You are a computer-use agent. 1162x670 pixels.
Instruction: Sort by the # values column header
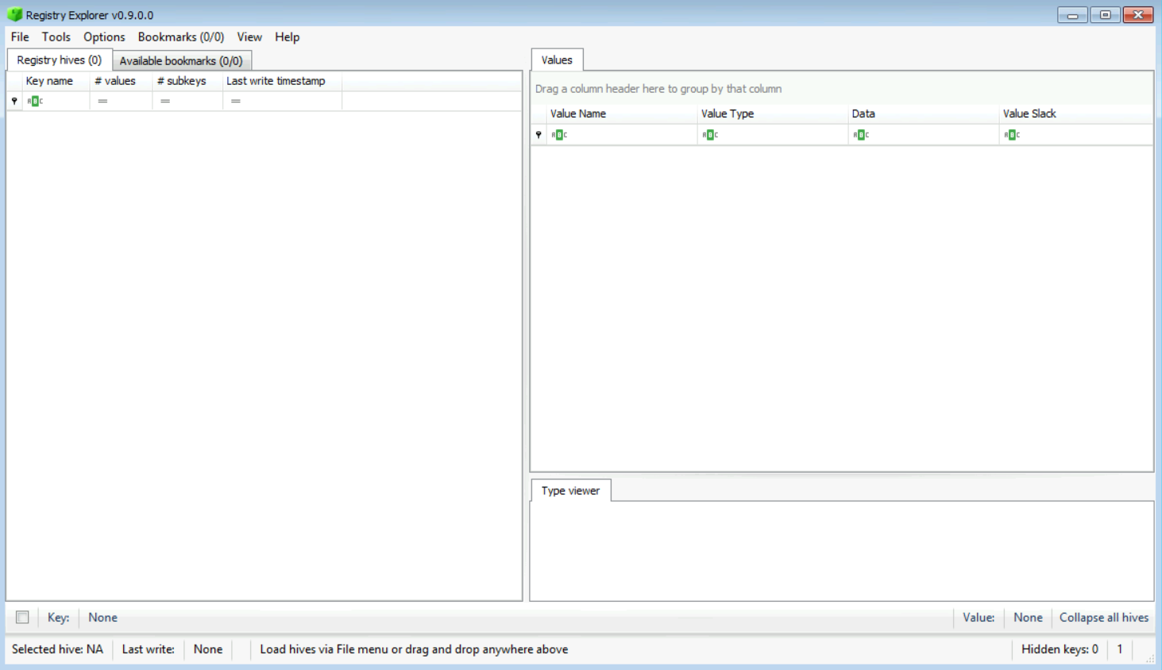pos(121,81)
